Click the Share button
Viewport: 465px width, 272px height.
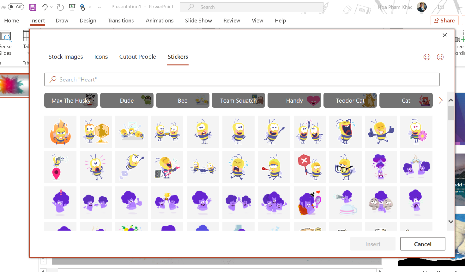tap(444, 21)
